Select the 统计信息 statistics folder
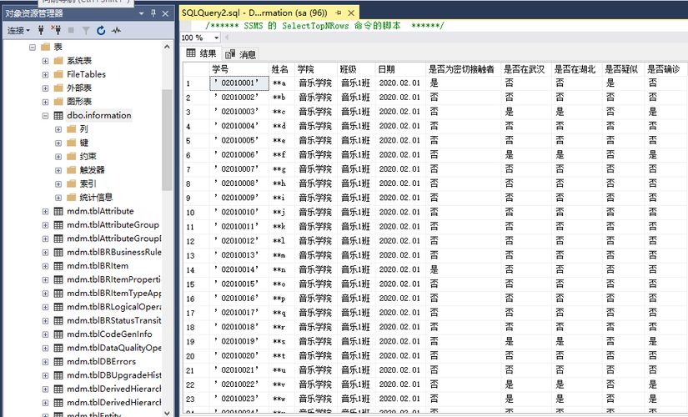The height and width of the screenshot is (417, 688). pos(96,198)
